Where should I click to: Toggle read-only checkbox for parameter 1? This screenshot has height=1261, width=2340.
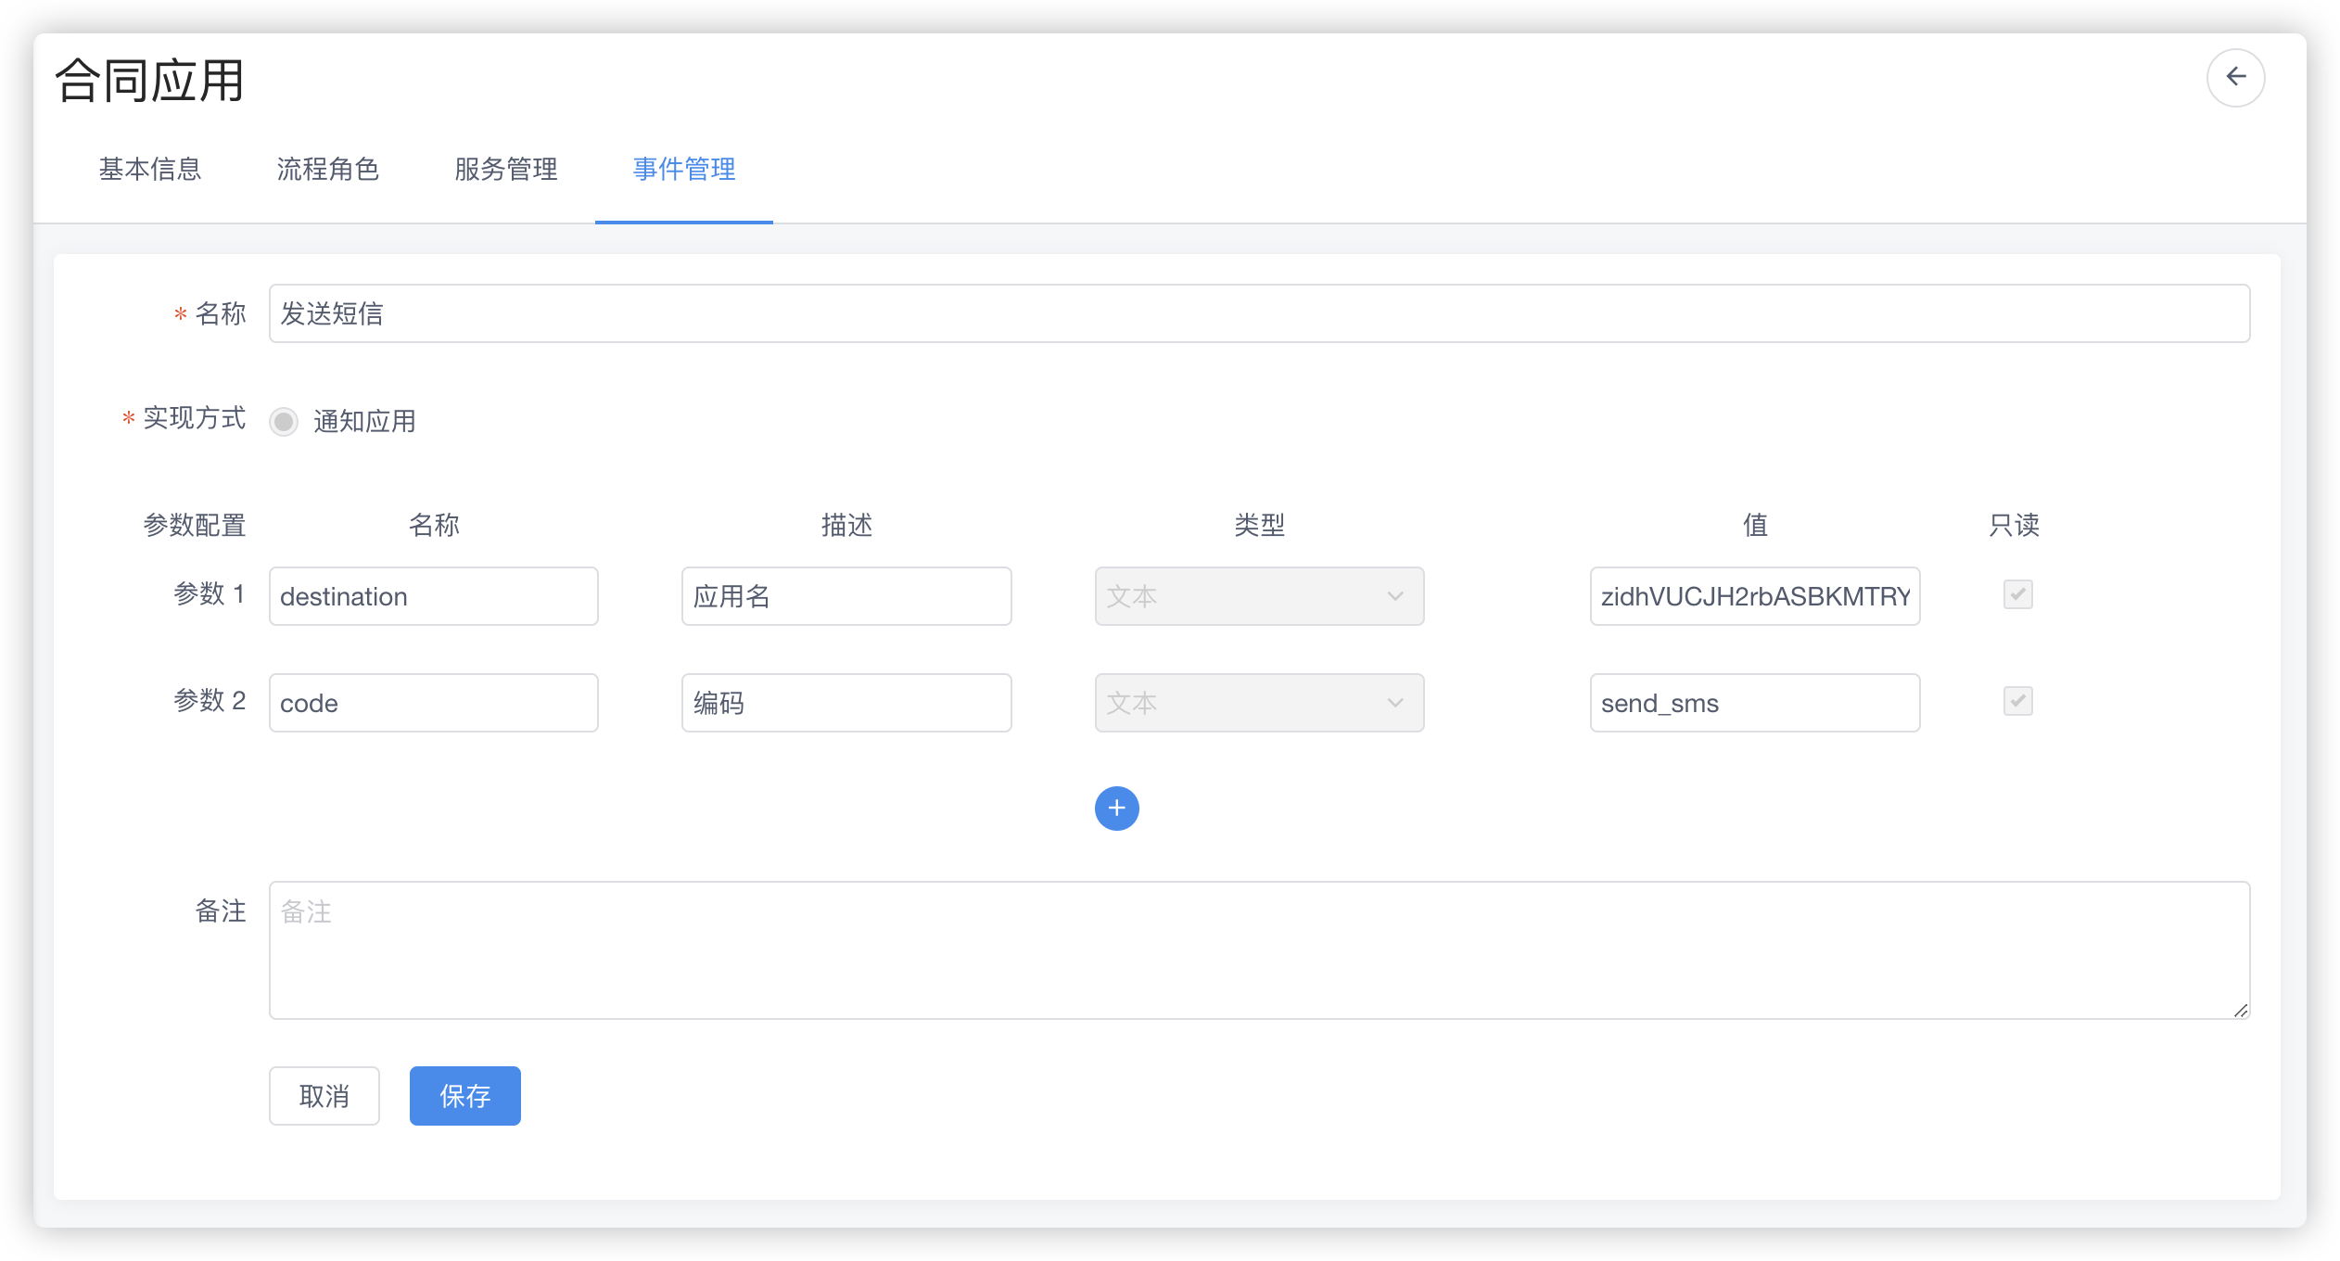tap(2017, 594)
